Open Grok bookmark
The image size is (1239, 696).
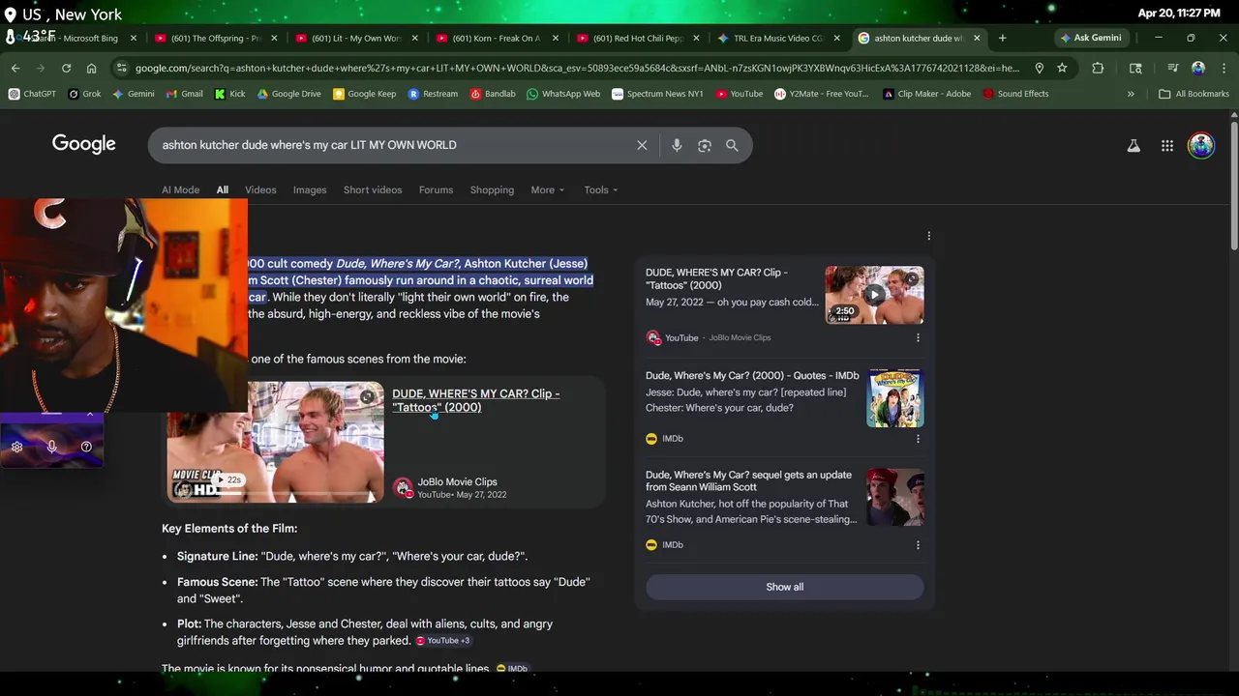(85, 94)
